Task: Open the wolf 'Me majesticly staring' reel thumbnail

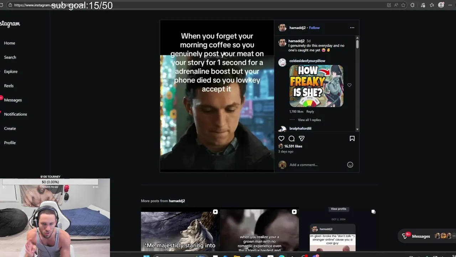Action: (x=180, y=230)
